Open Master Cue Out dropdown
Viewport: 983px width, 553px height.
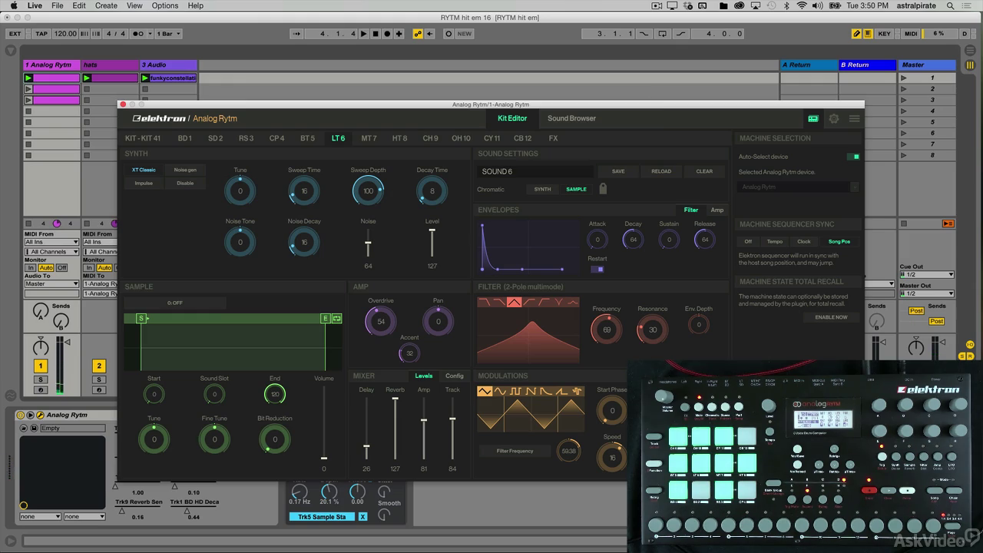927,275
